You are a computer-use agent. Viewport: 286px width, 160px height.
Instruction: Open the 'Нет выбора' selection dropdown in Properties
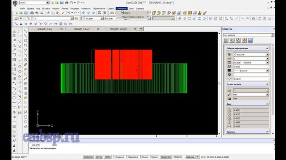(273, 35)
